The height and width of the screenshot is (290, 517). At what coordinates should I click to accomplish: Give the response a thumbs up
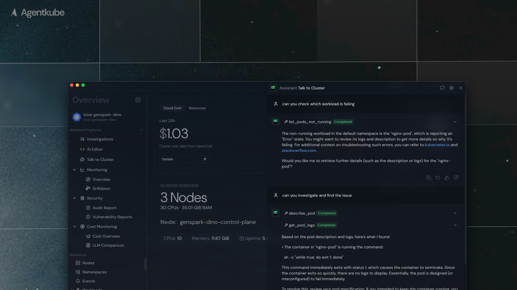coord(447,177)
